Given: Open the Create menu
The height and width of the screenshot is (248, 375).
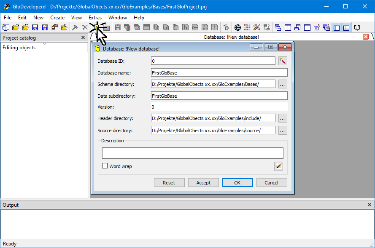Looking at the screenshot, I should [x=57, y=18].
